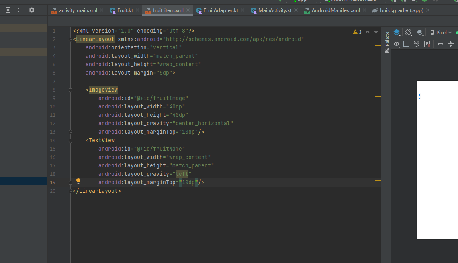The width and height of the screenshot is (458, 263).
Task: Click the Clear Constraints icon with red X
Action: pos(427,44)
